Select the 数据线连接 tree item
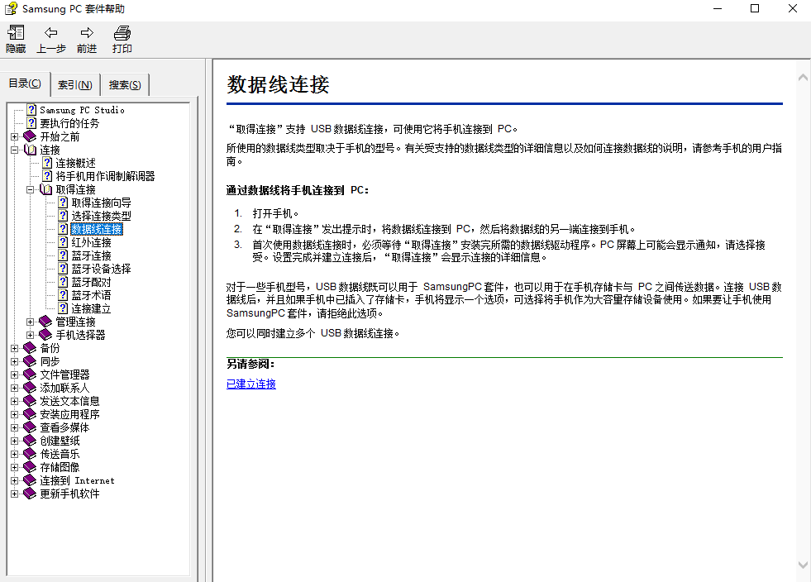Screen dimensions: 811x582 click(x=97, y=229)
